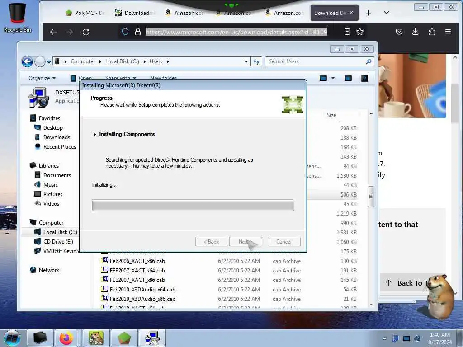Sort files by Size column

pyautogui.click(x=331, y=115)
